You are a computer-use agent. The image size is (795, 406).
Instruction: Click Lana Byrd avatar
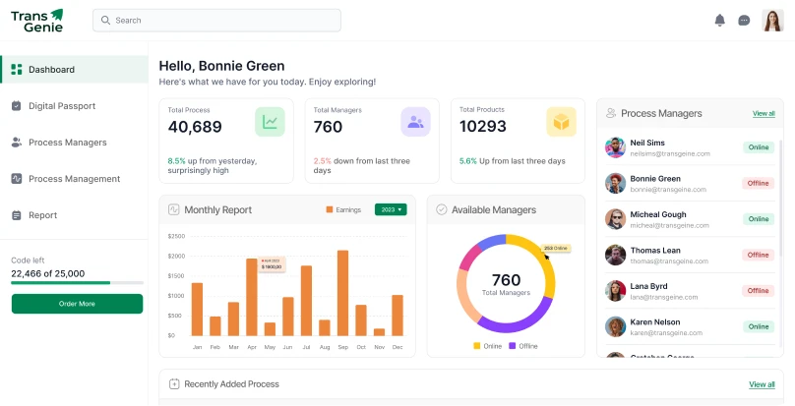pyautogui.click(x=616, y=291)
